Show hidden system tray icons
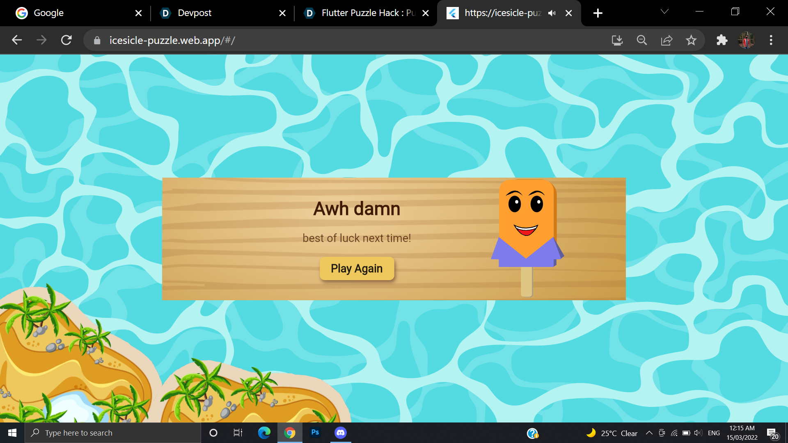This screenshot has height=443, width=788. [649, 433]
